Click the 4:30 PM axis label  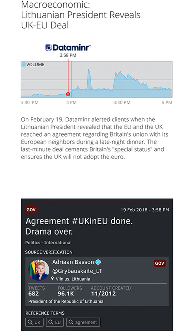(122, 102)
